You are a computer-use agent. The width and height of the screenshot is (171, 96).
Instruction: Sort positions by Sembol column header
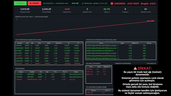[20, 43]
